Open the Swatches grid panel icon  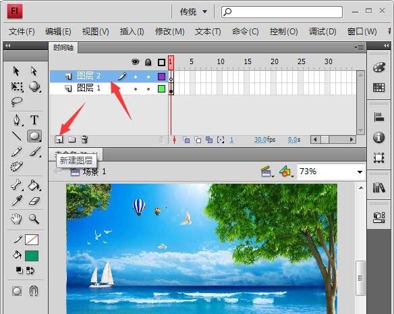(x=379, y=88)
